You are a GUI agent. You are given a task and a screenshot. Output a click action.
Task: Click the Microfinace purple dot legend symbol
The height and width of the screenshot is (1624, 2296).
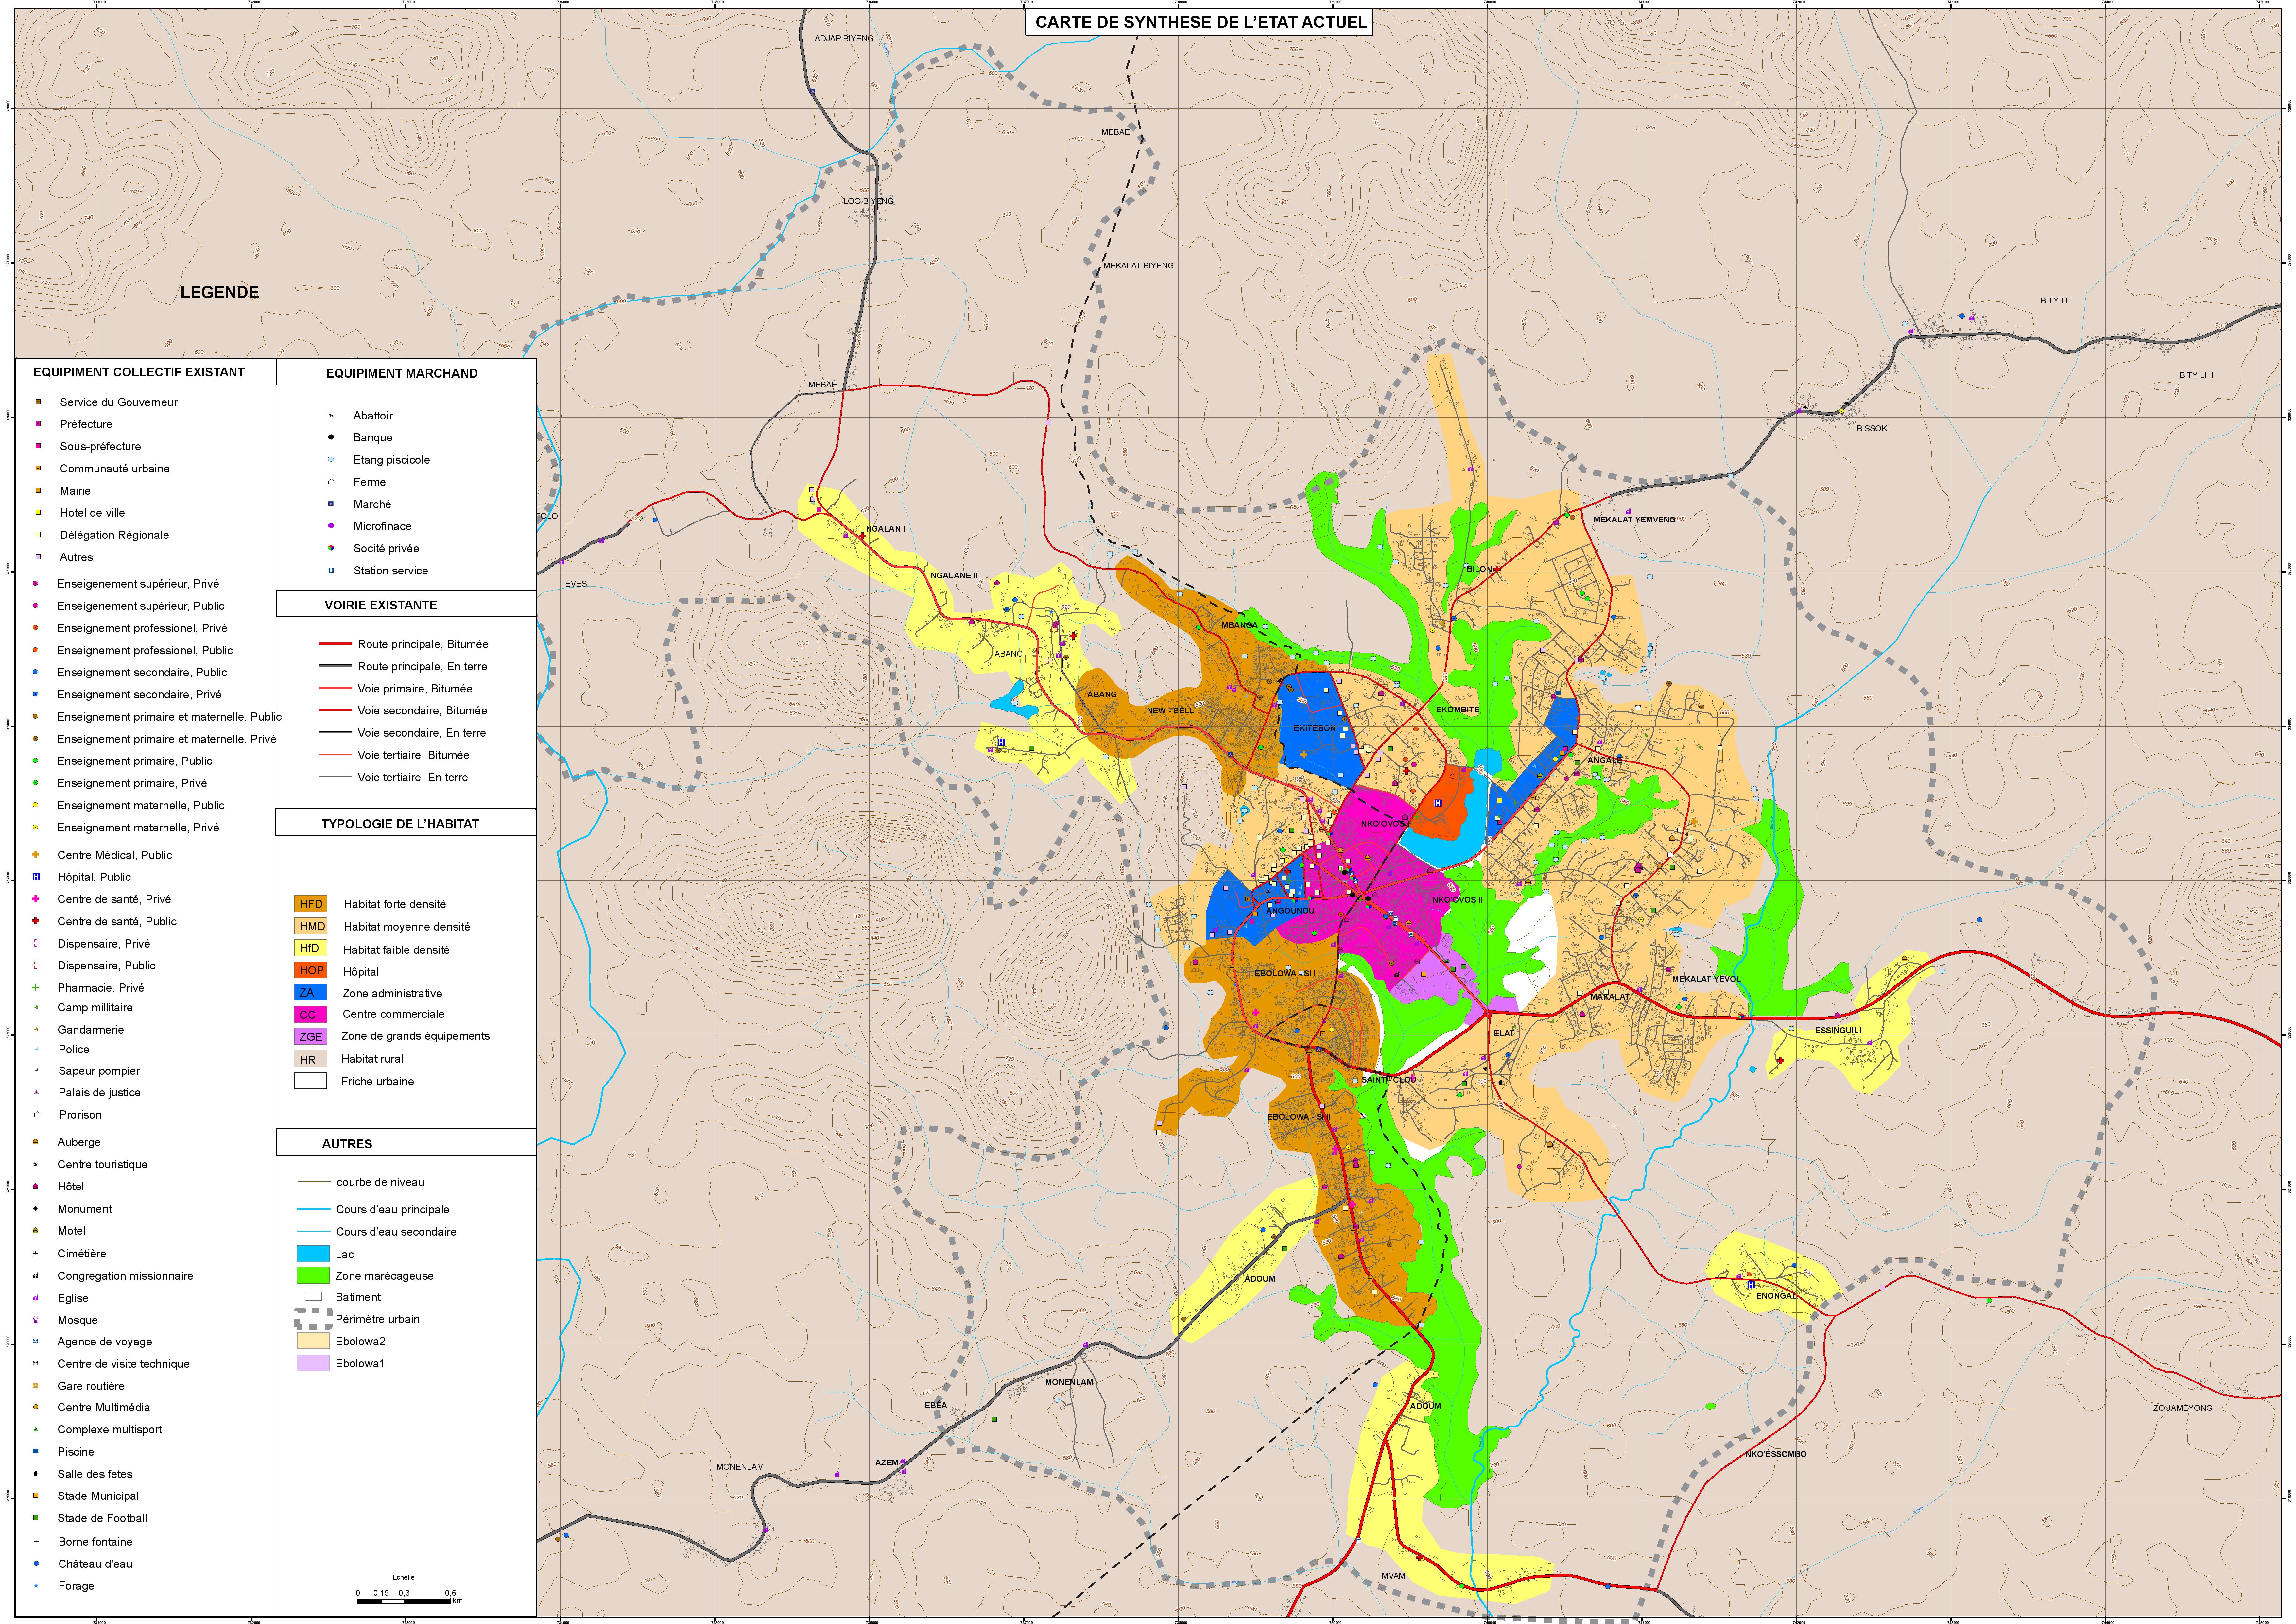331,526
